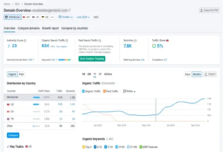Select the 6M time range
Image resolution: width=223 pixels, height=152 pixels.
pos(89,74)
